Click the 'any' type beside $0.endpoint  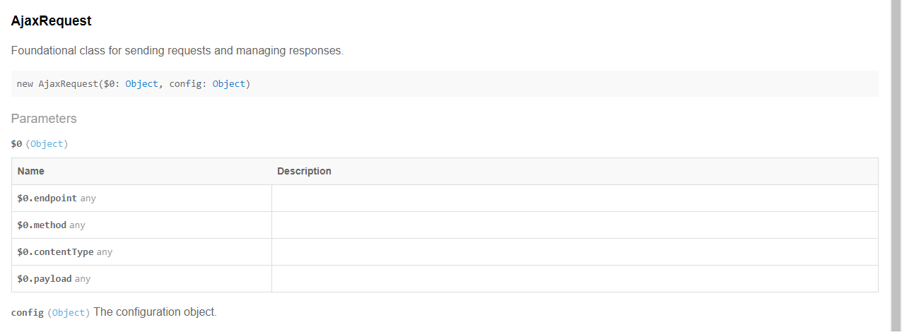[x=88, y=198]
